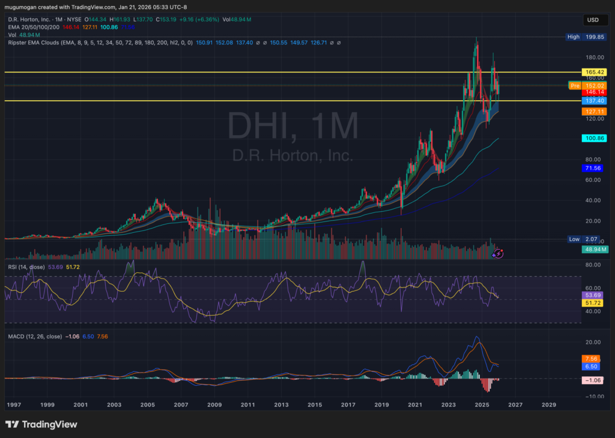
Task: Click the MACD (12, 26, close) label
Action: [35, 337]
